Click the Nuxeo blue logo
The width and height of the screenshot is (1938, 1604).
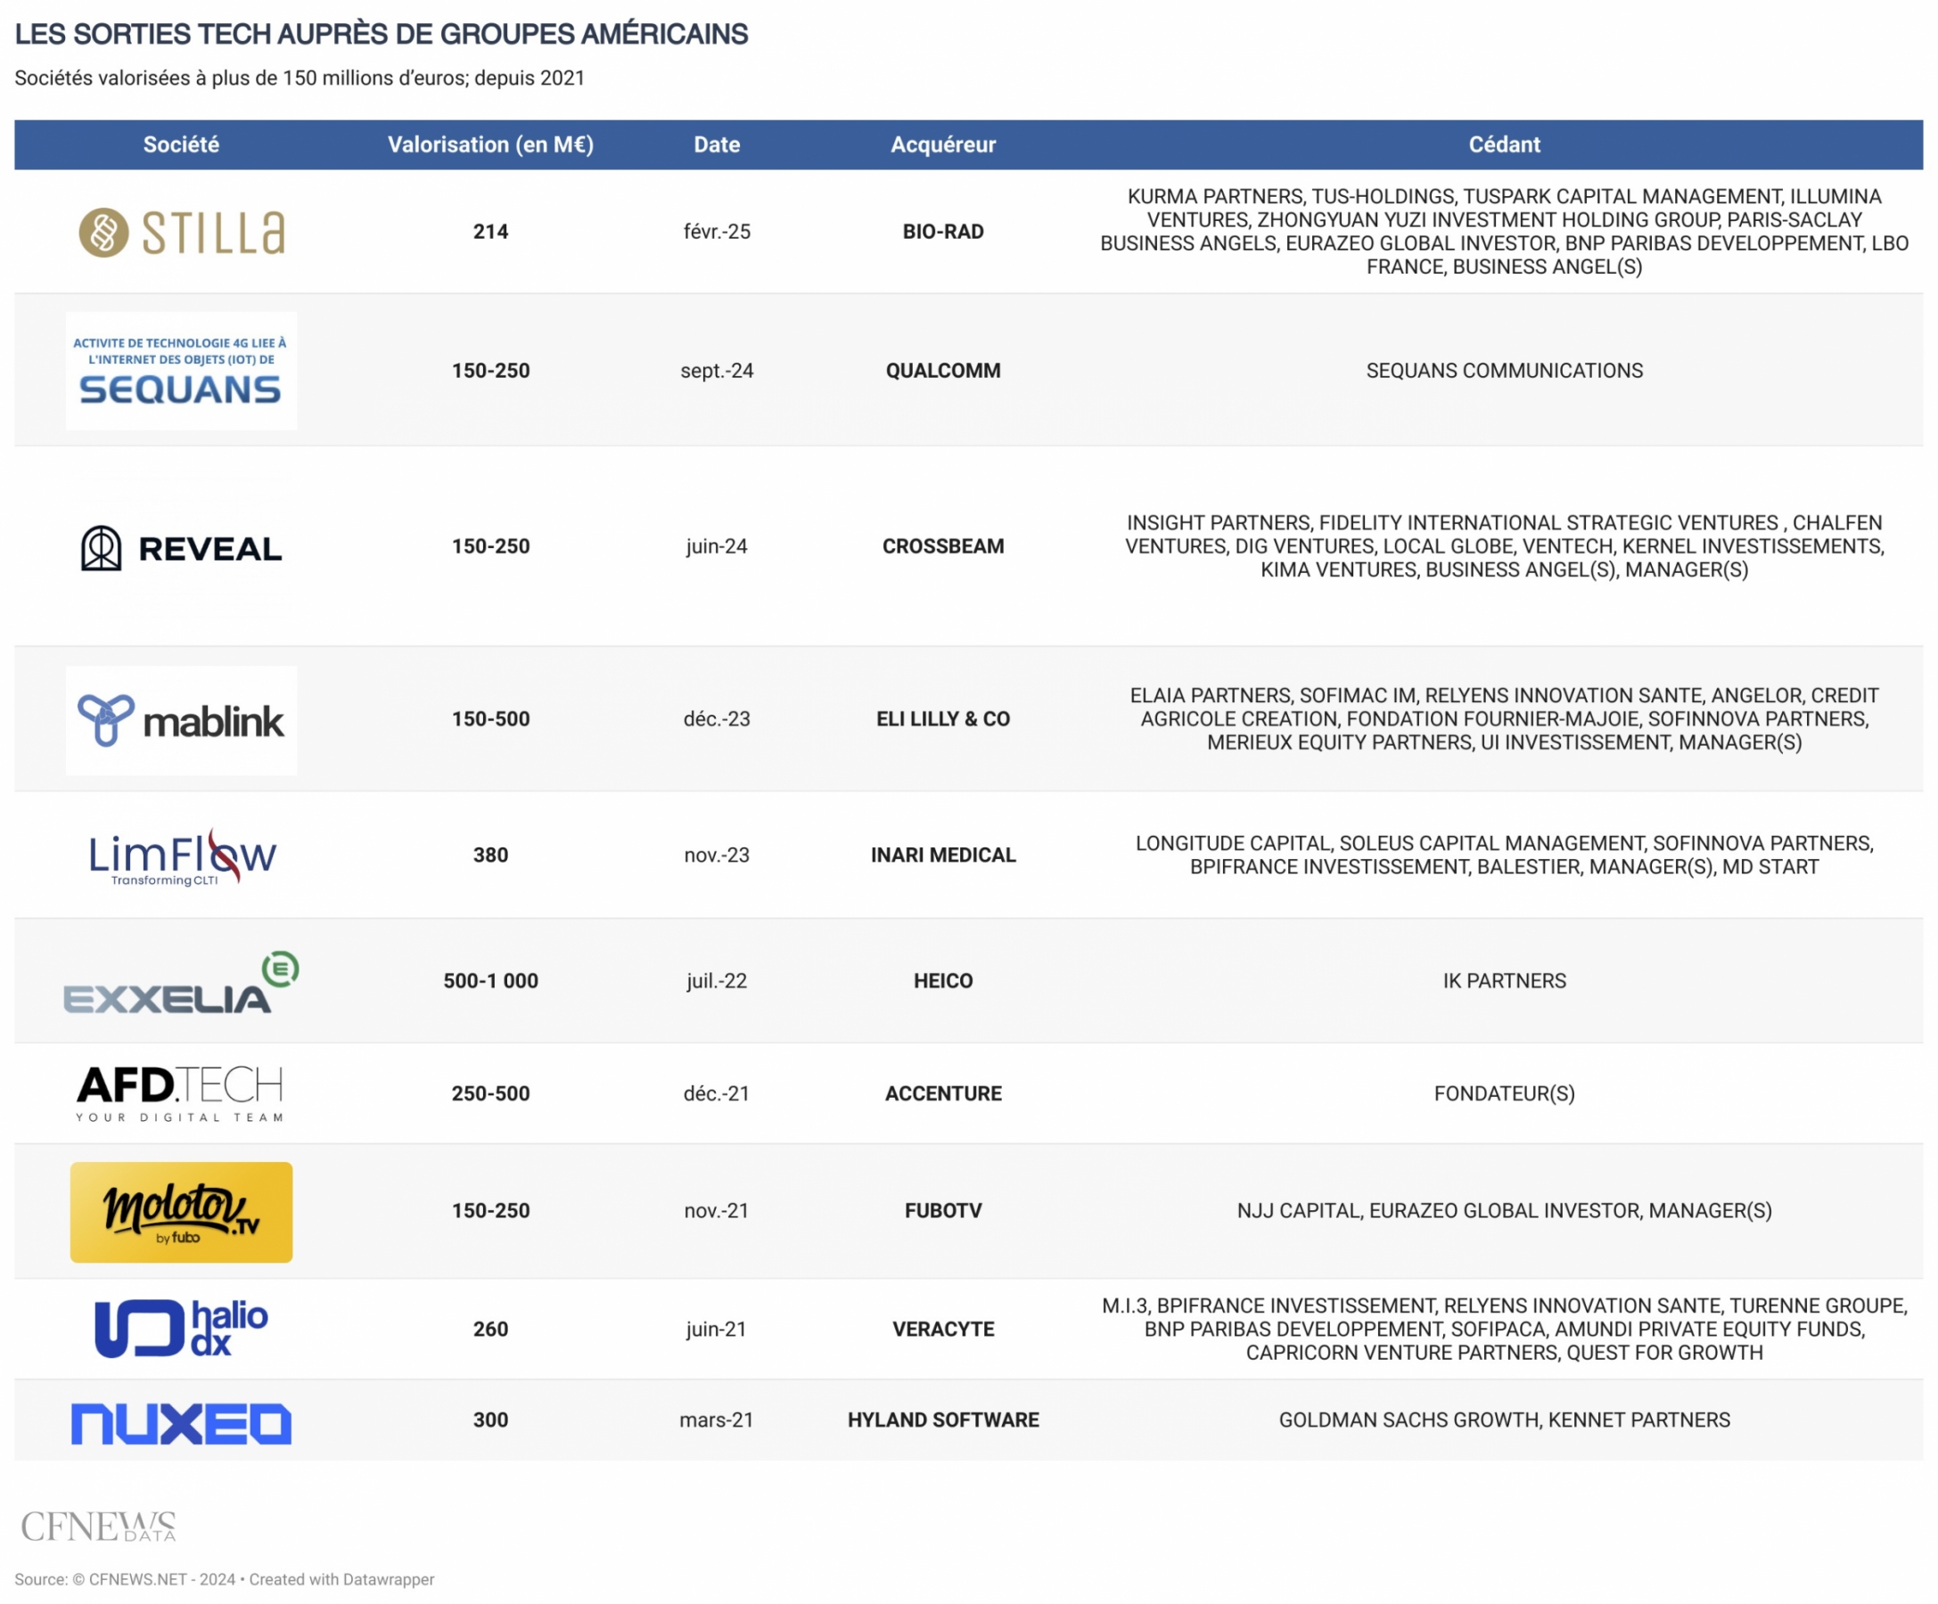(181, 1423)
